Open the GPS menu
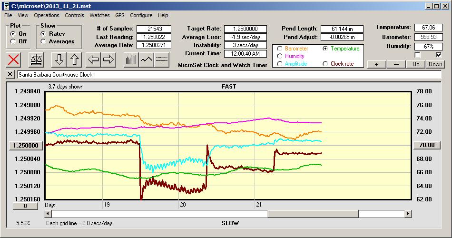Image resolution: width=452 pixels, height=238 pixels. pyautogui.click(x=120, y=15)
